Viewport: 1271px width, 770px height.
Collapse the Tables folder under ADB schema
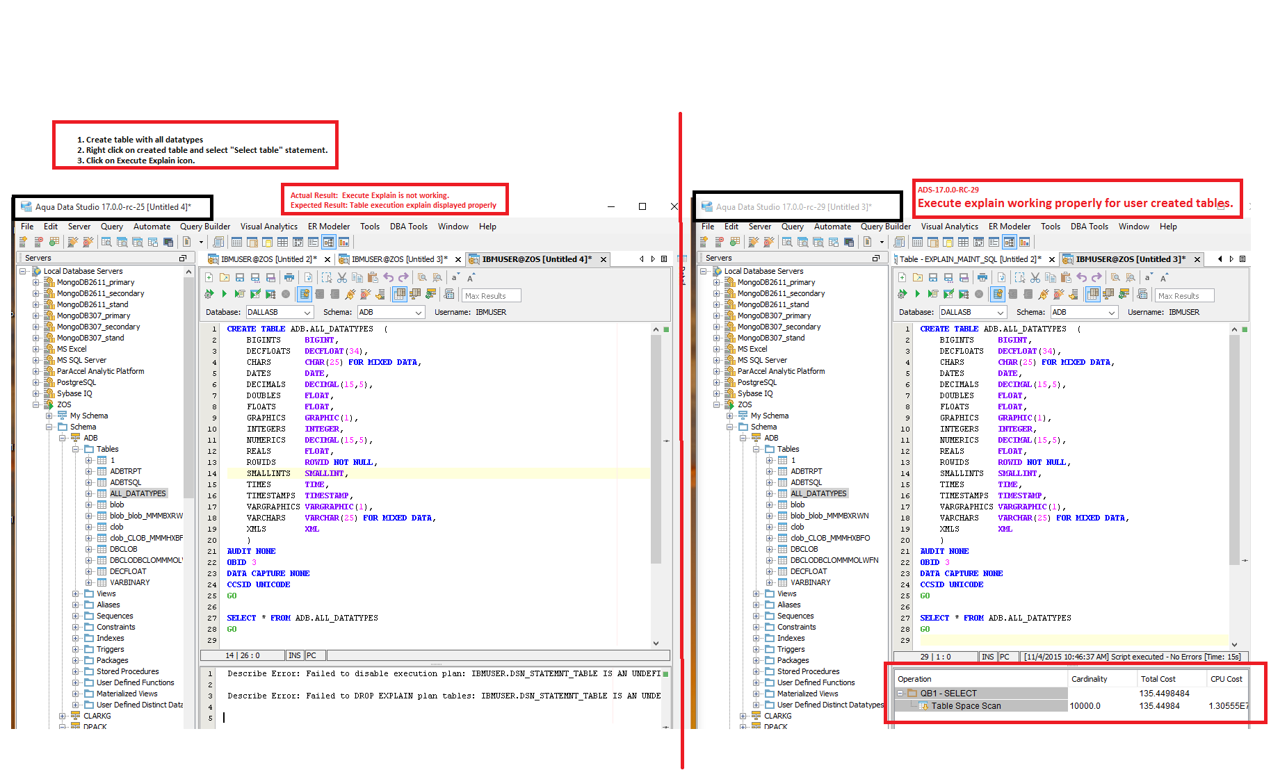(76, 448)
